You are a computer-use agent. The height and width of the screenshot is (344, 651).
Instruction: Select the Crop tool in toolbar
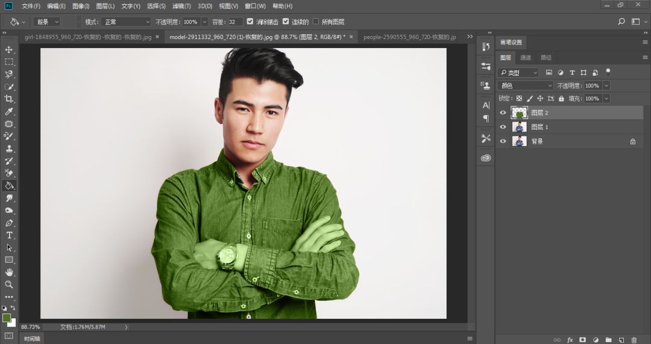9,99
